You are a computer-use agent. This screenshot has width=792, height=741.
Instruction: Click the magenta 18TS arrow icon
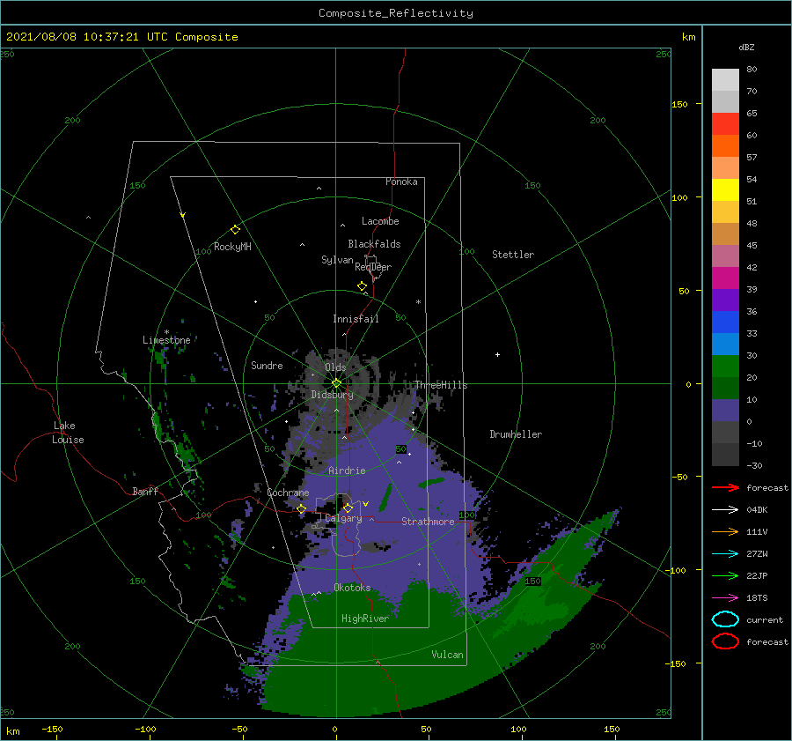tap(725, 598)
